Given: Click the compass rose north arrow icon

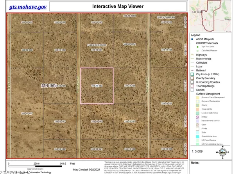Looking at the screenshot, I should [x=222, y=152].
